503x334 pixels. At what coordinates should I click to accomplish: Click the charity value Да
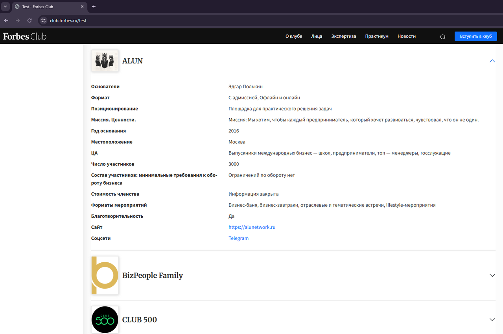pos(231,216)
